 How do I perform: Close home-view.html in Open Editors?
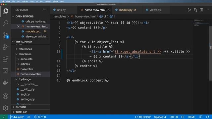18,26
